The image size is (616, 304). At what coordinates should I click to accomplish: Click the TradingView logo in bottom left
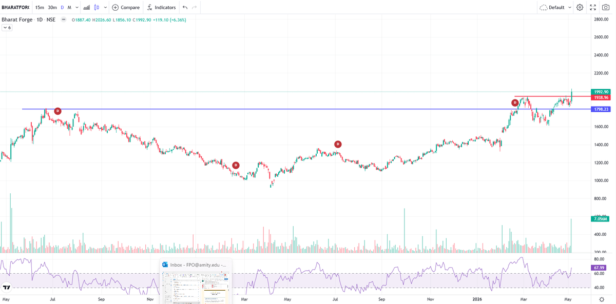tap(7, 287)
